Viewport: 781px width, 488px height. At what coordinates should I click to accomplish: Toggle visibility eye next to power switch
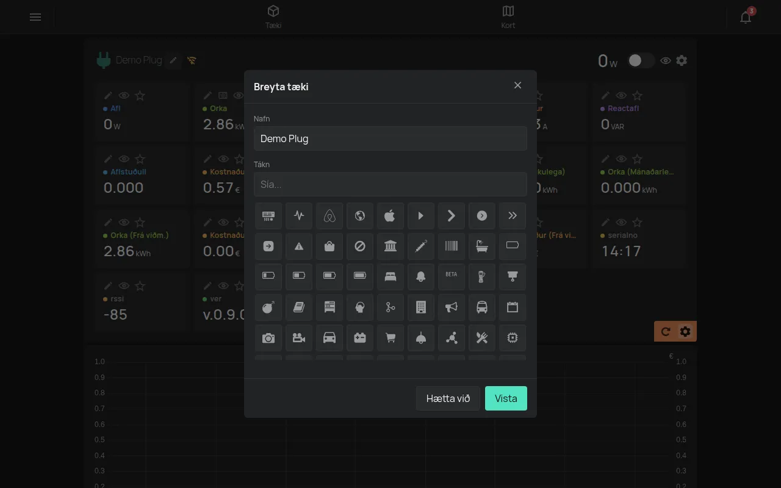tap(666, 60)
